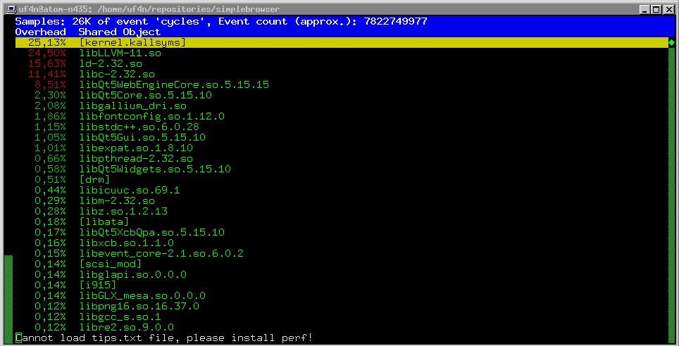The height and width of the screenshot is (346, 679).
Task: Select libQt5WebEngineCore.so.5.15.15 row
Action: pos(174,85)
